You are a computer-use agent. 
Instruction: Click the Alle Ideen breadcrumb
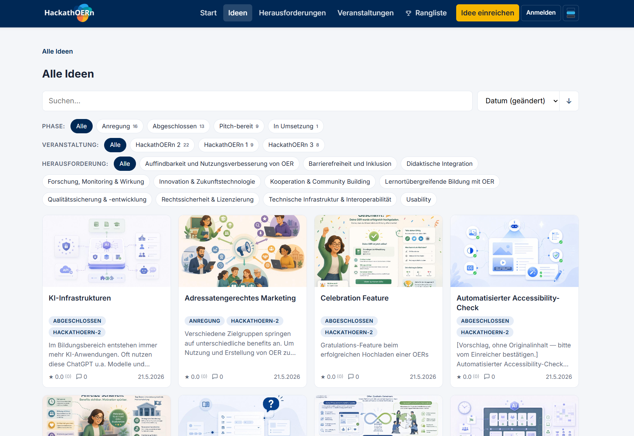(x=58, y=51)
